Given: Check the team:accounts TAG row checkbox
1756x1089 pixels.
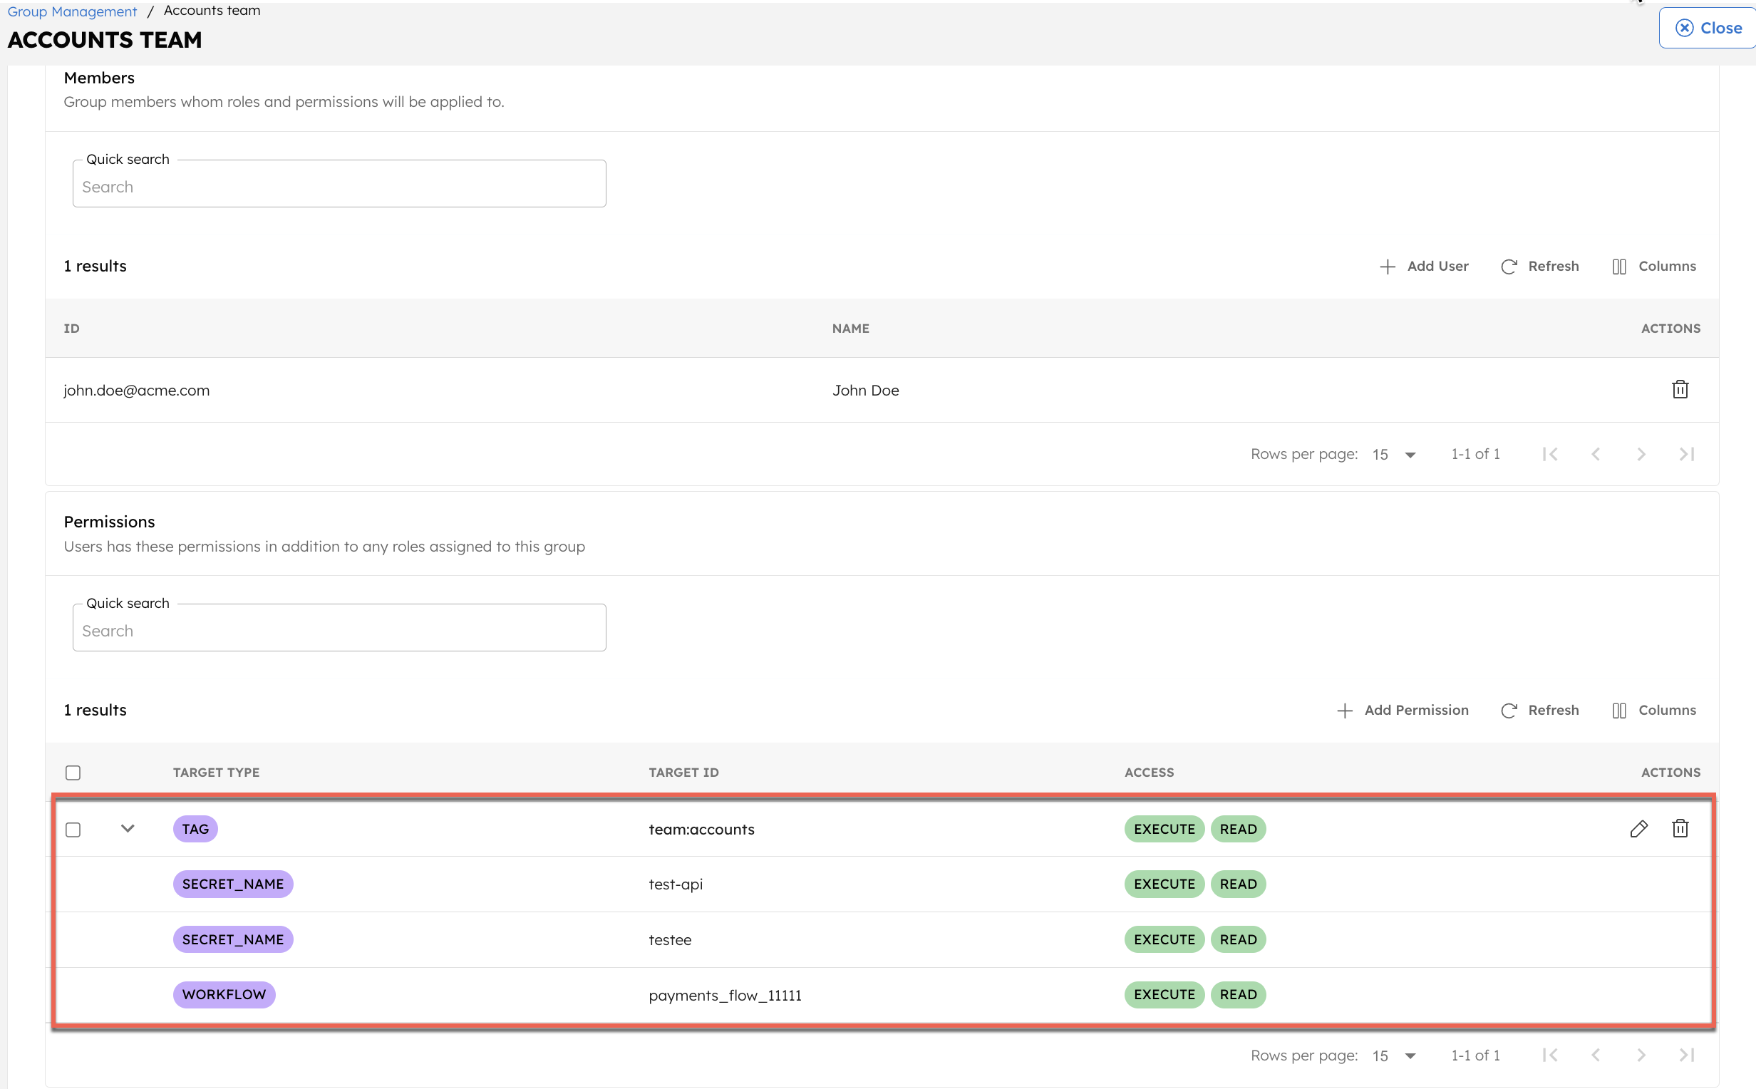Looking at the screenshot, I should pyautogui.click(x=73, y=830).
